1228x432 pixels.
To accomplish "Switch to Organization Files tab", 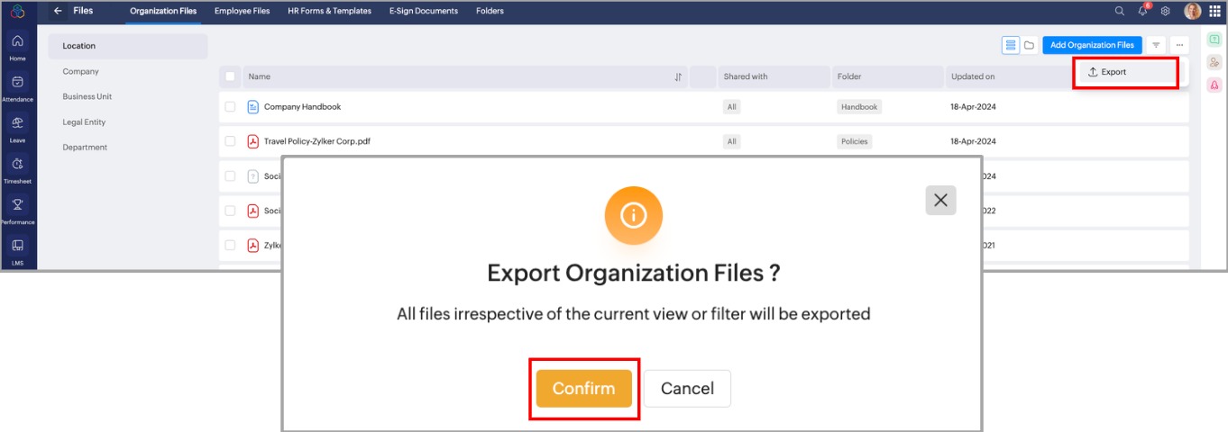I will point(163,11).
